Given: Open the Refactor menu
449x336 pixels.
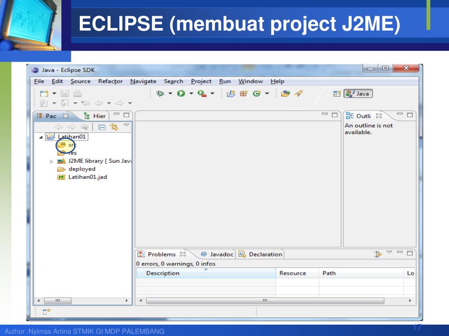Looking at the screenshot, I should point(110,81).
